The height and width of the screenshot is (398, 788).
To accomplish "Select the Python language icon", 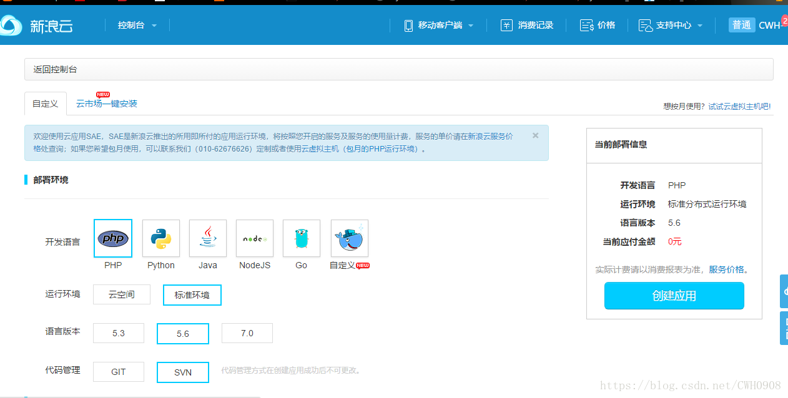I will tap(161, 238).
